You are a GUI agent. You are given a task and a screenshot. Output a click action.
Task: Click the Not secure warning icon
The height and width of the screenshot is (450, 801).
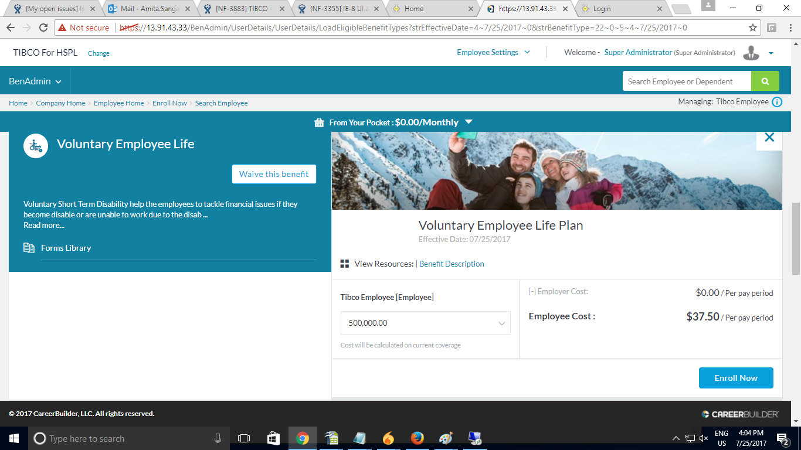click(62, 28)
